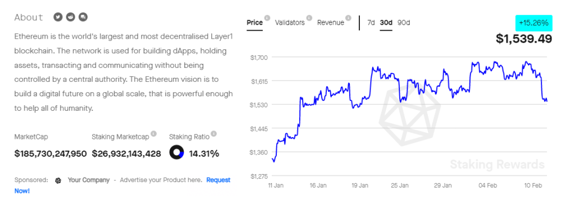Click the staking ratio donut chart
575x206 pixels.
176,152
